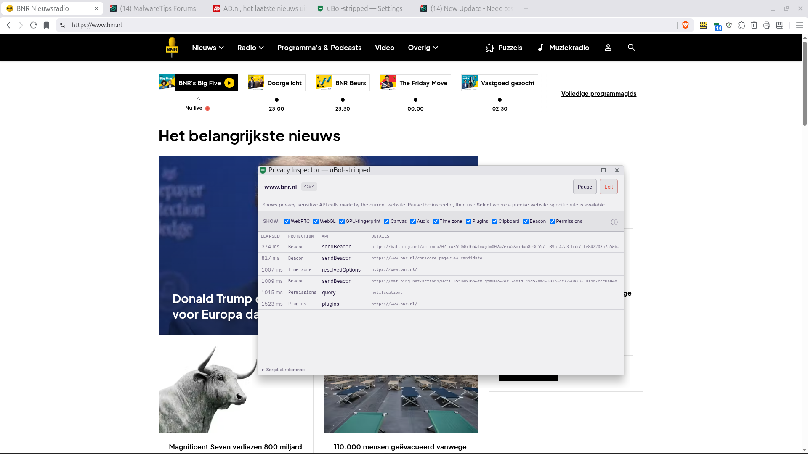
Task: Select the BNR Beurs program card
Action: click(343, 83)
